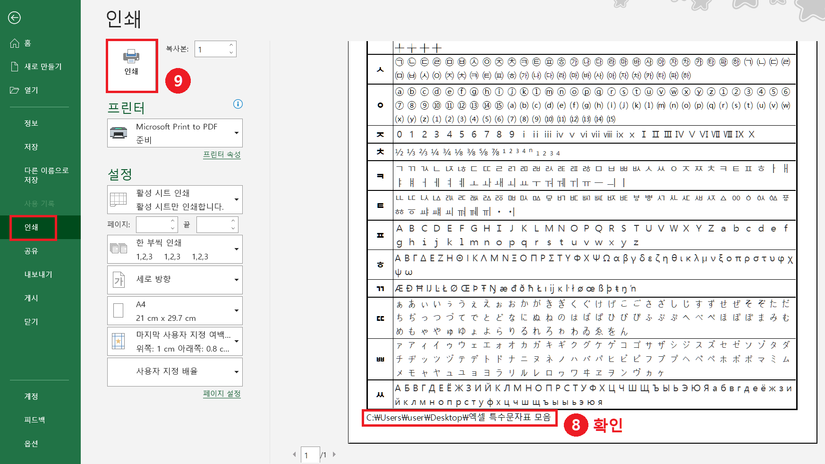Image resolution: width=825 pixels, height=464 pixels.
Task: Click the A4 paper size icon
Action: [x=119, y=310]
